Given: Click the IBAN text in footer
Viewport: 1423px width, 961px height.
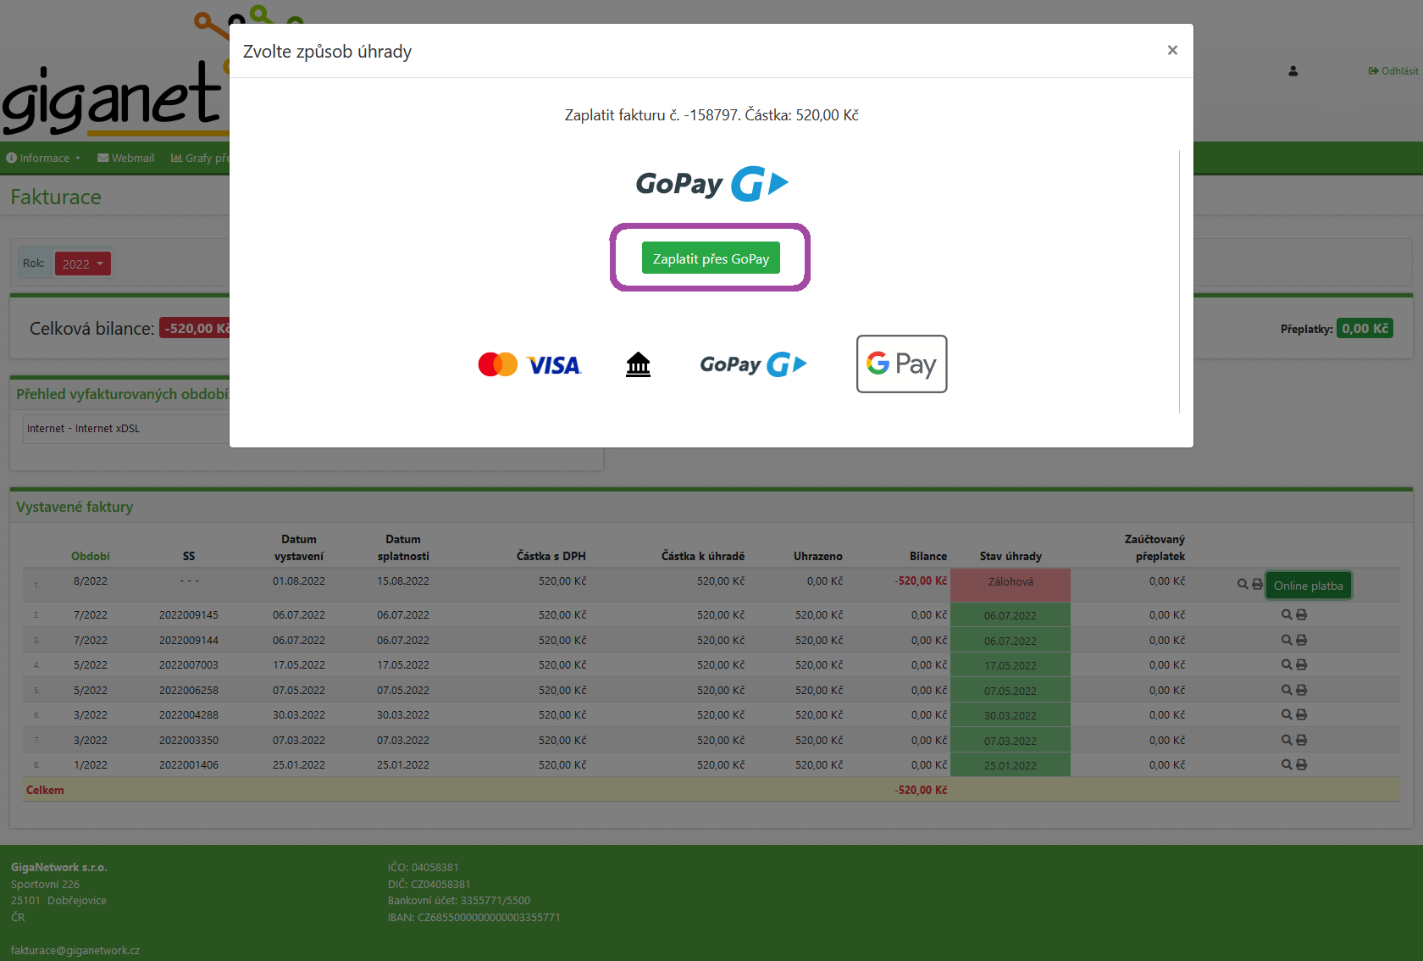Looking at the screenshot, I should coord(473,917).
